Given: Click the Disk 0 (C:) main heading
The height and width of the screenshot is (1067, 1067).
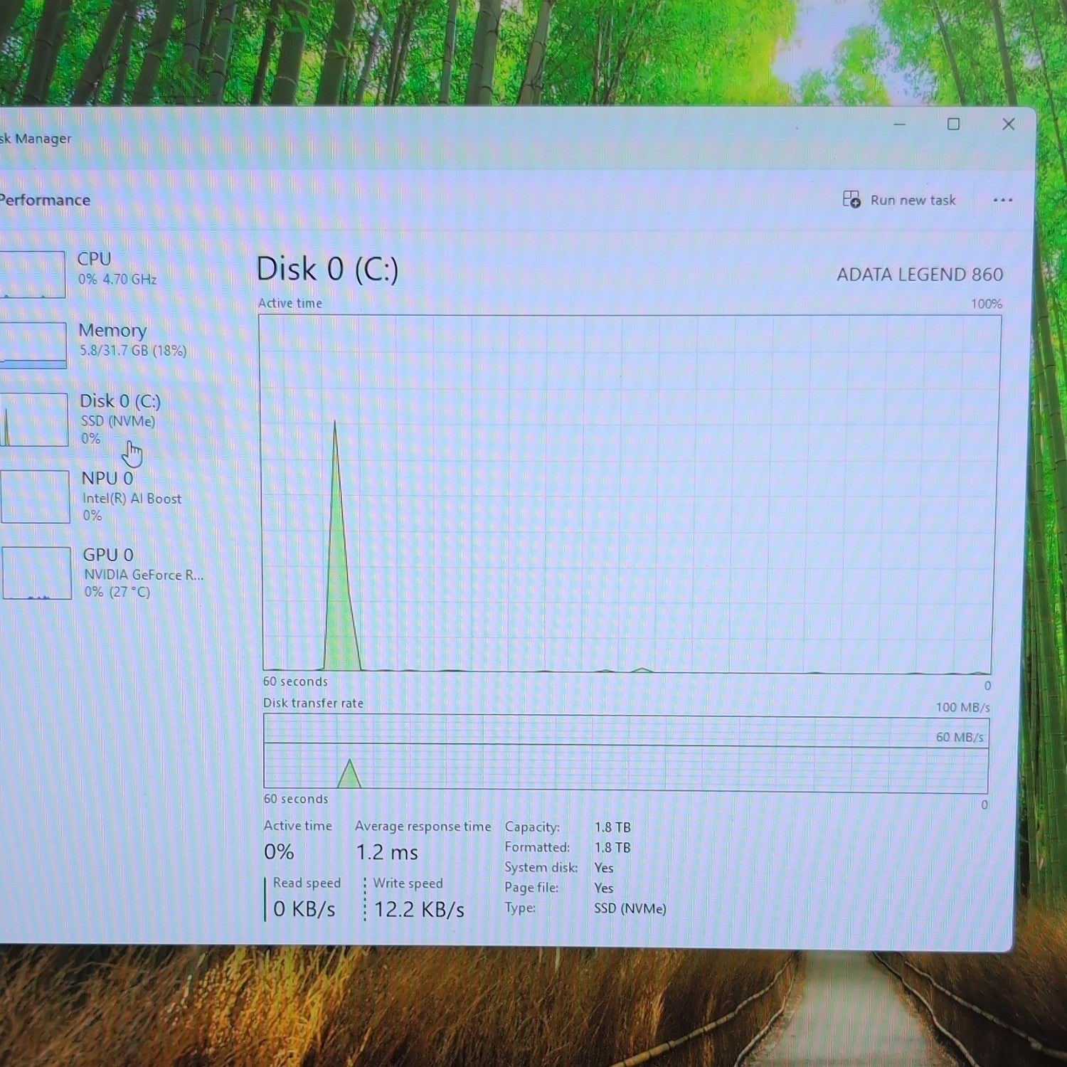Looking at the screenshot, I should 327,270.
